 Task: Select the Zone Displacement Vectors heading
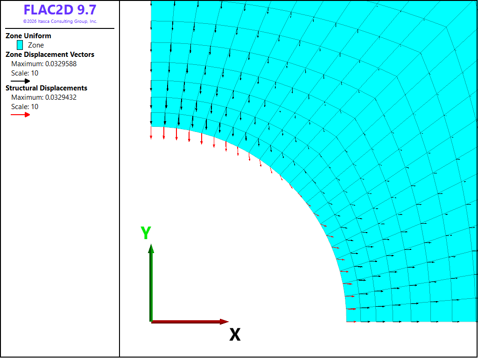tap(50, 55)
